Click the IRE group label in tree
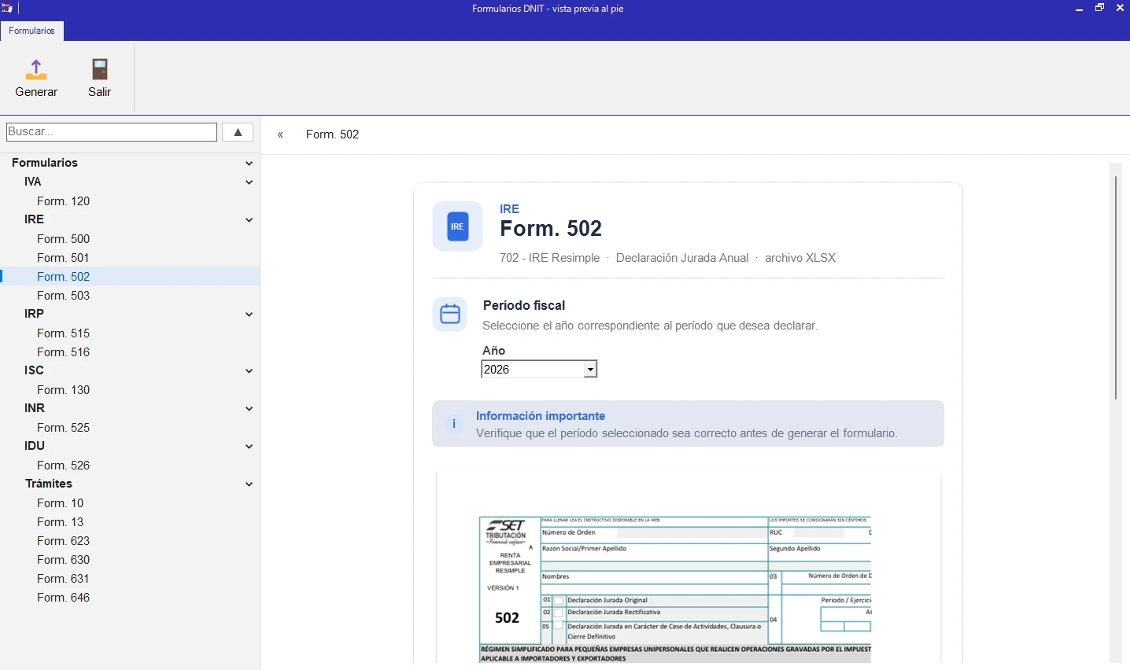This screenshot has width=1130, height=670. [34, 219]
